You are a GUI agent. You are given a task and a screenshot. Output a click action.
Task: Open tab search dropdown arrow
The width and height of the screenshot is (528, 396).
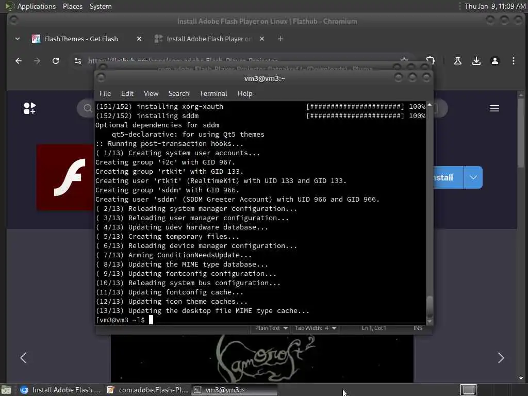18,39
